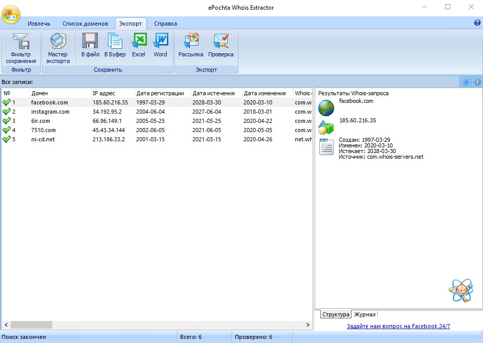Export the list to Excel

pyautogui.click(x=139, y=45)
